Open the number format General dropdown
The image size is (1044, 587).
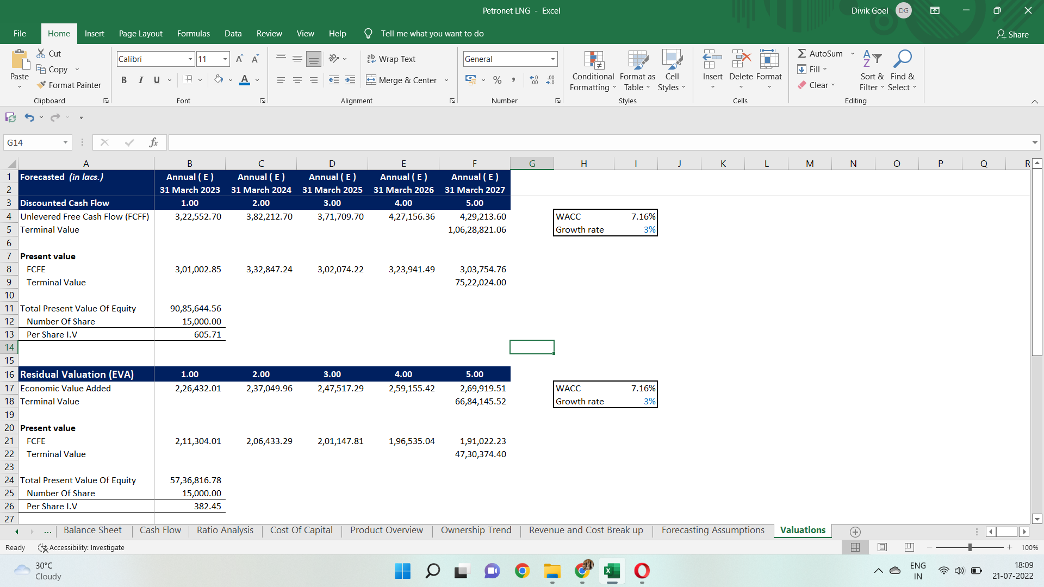[553, 59]
